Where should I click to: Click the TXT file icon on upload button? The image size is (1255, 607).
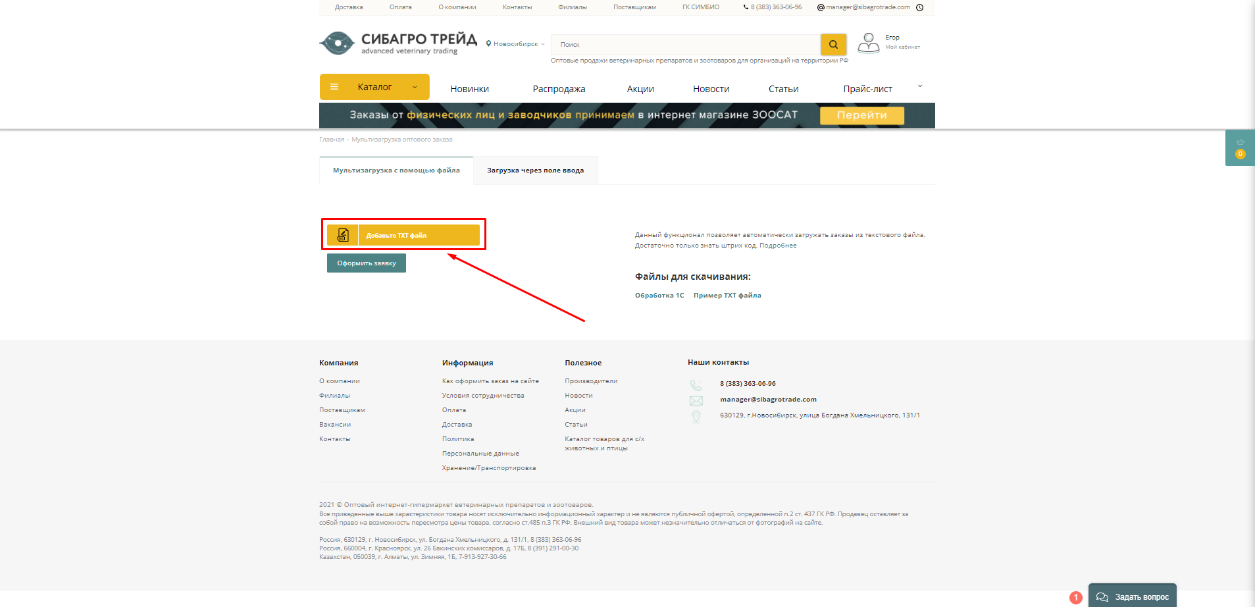(x=343, y=235)
